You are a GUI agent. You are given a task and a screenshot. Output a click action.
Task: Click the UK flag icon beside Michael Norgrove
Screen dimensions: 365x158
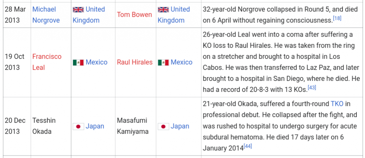pos(78,10)
